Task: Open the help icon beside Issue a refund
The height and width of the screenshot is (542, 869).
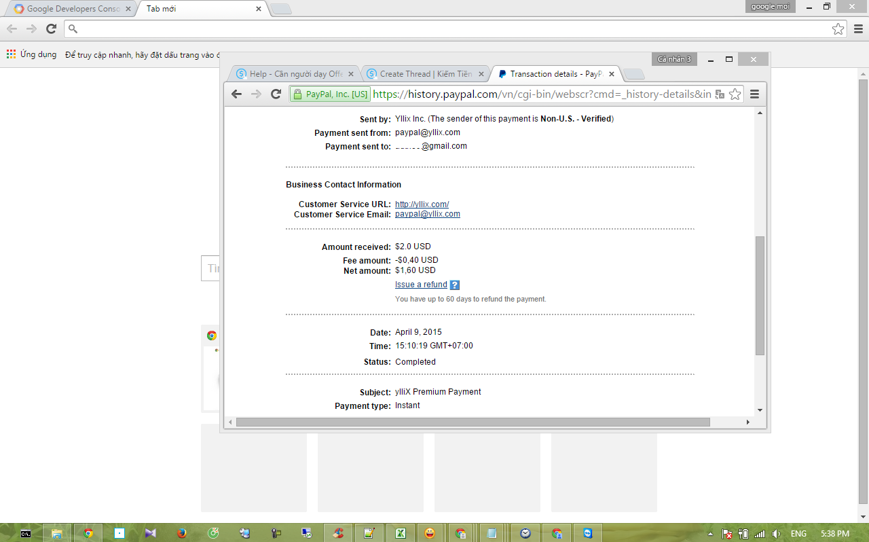Action: 455,285
